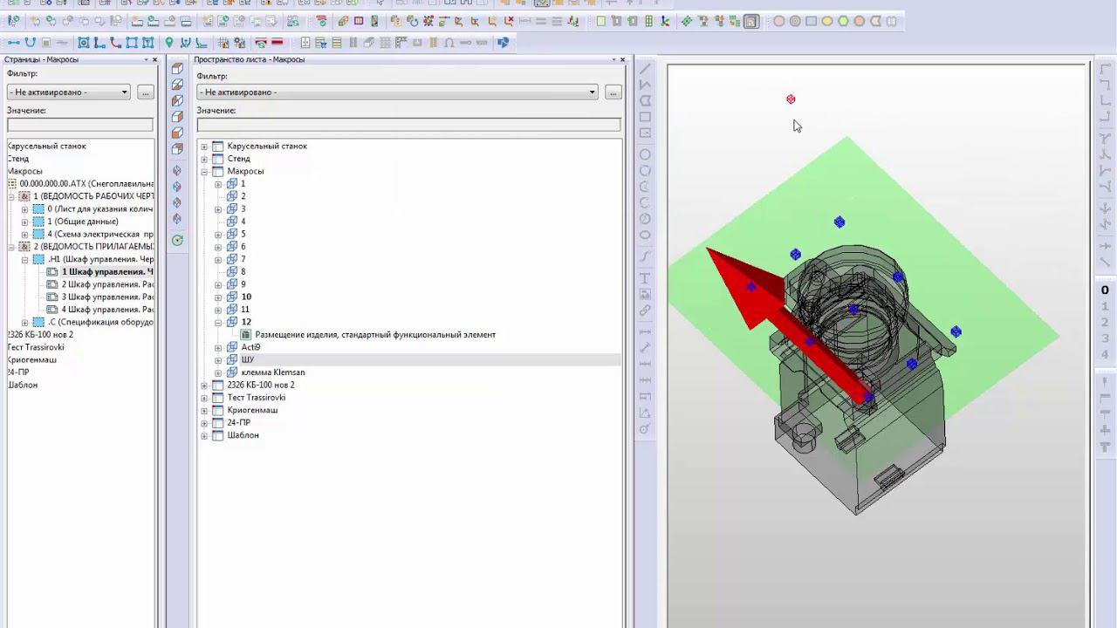Expand the Криогенмаш project in layout tree

point(204,410)
